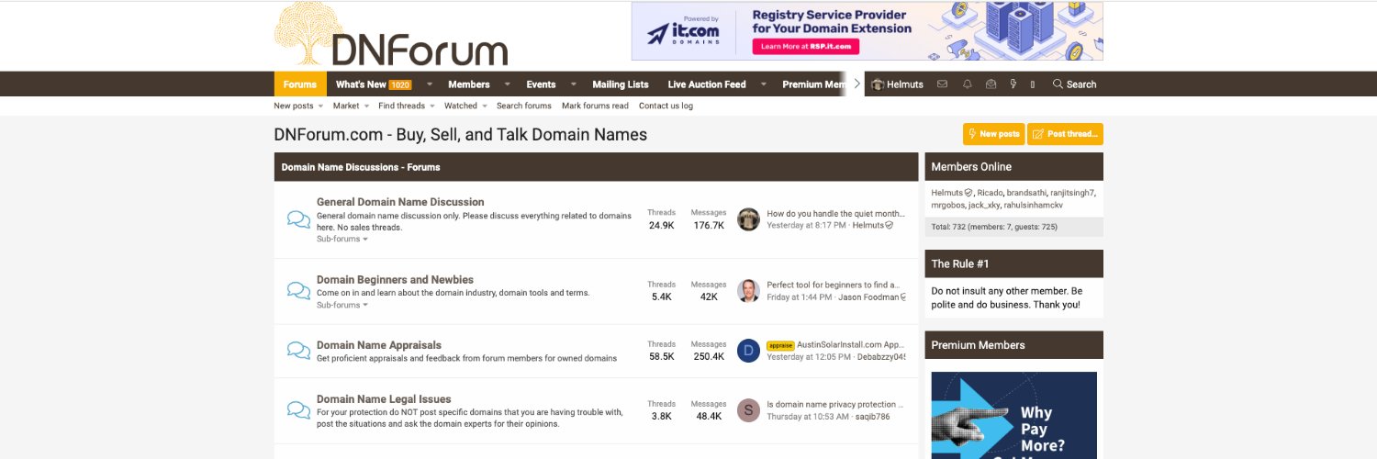
Task: Click chat bubbles icon for Domain Beginners and Newbies
Action: point(297,291)
